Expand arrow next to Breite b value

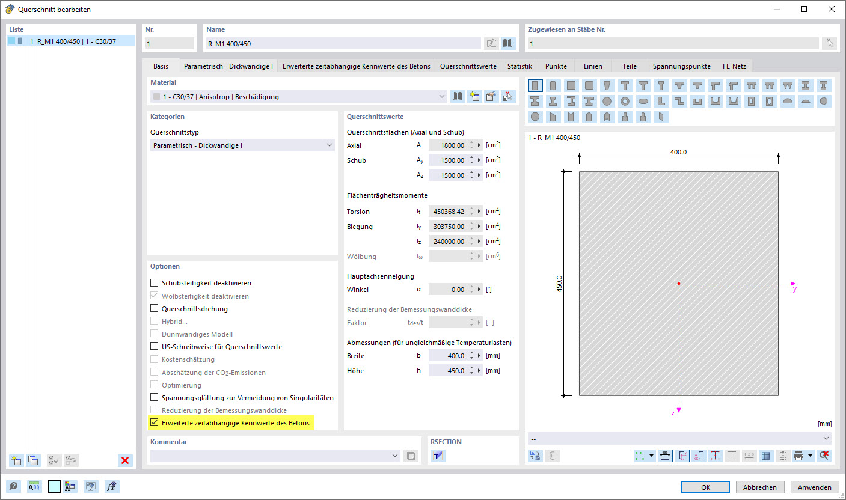tap(479, 356)
